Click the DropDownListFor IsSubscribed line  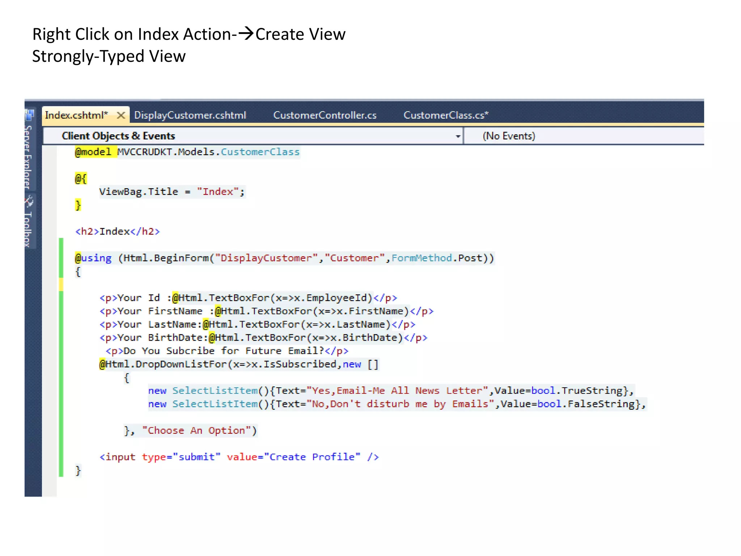click(239, 364)
